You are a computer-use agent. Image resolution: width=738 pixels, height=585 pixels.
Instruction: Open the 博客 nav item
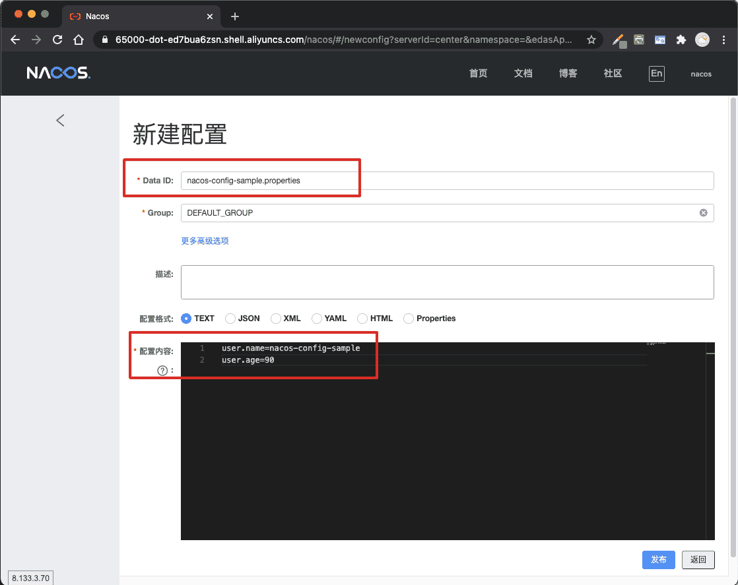[568, 73]
